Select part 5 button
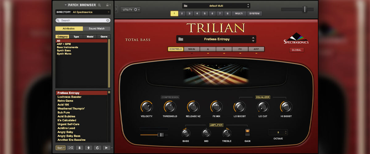370x154 pixels. [204, 14]
